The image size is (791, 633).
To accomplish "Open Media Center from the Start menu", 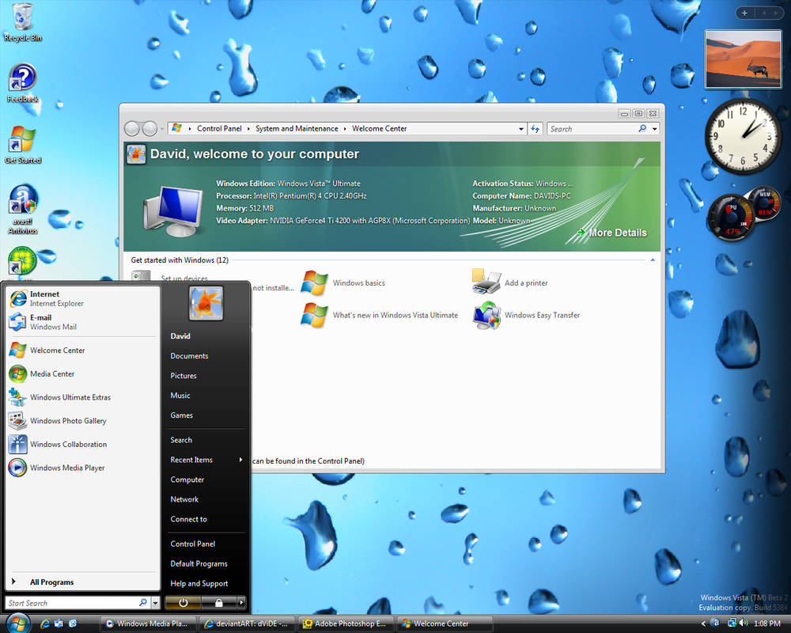I will [x=52, y=373].
